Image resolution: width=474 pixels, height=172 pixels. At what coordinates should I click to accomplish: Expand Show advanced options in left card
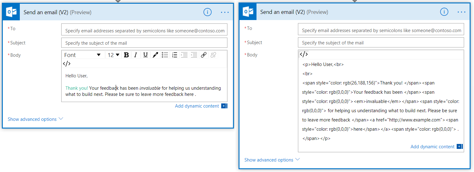point(35,119)
